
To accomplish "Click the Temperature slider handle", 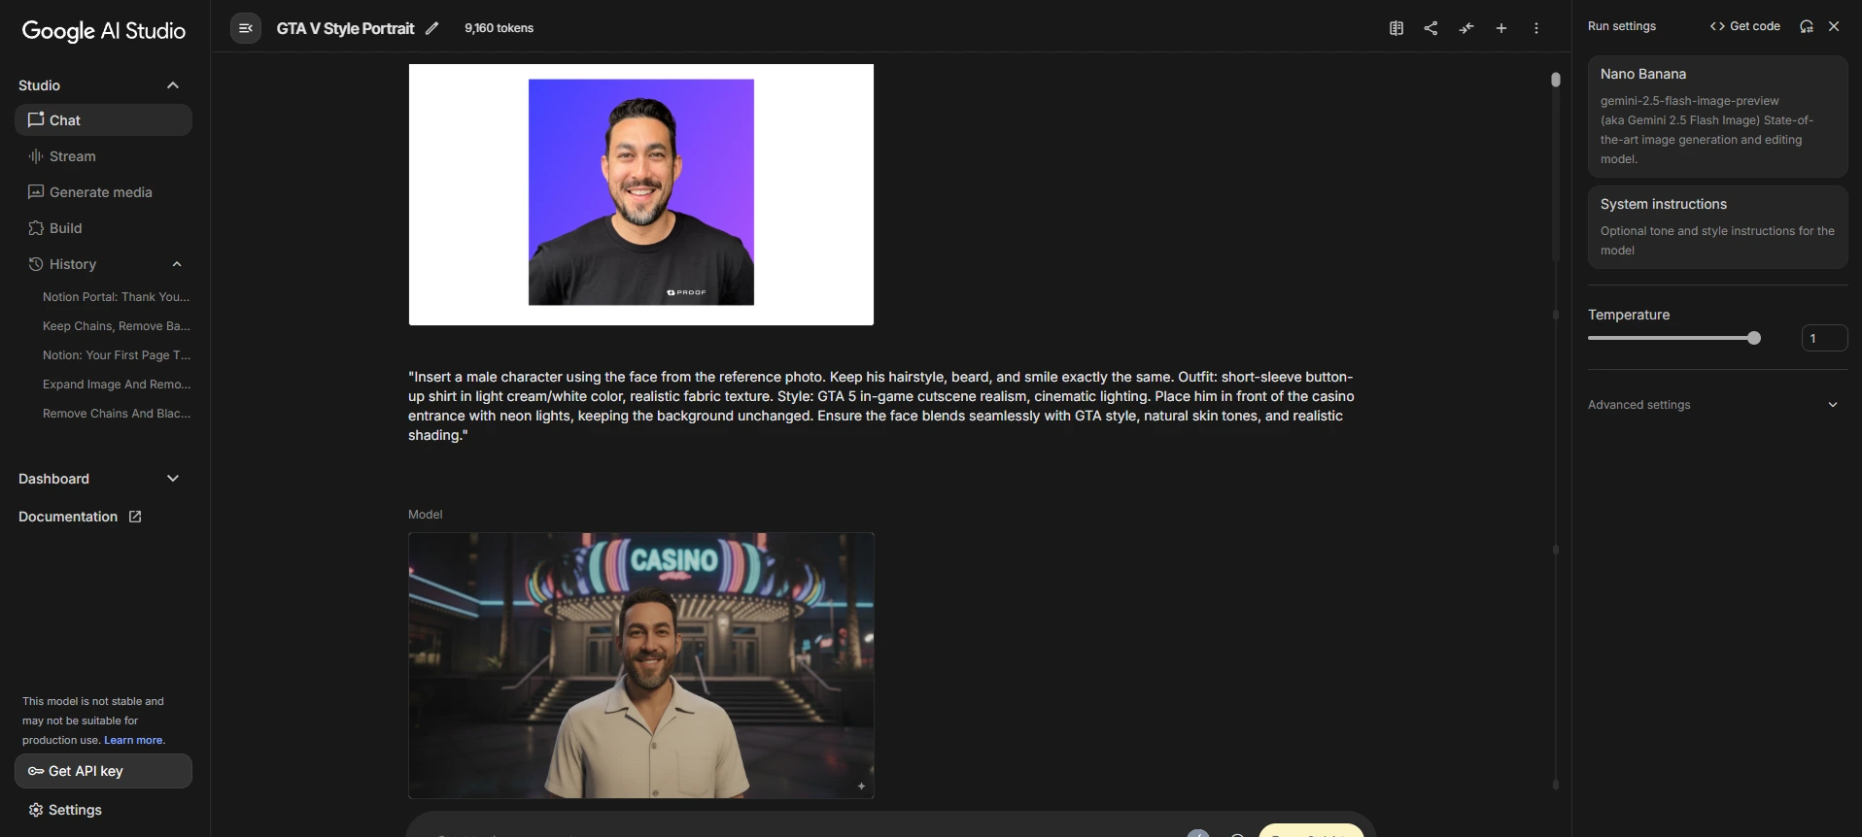I will [1754, 338].
